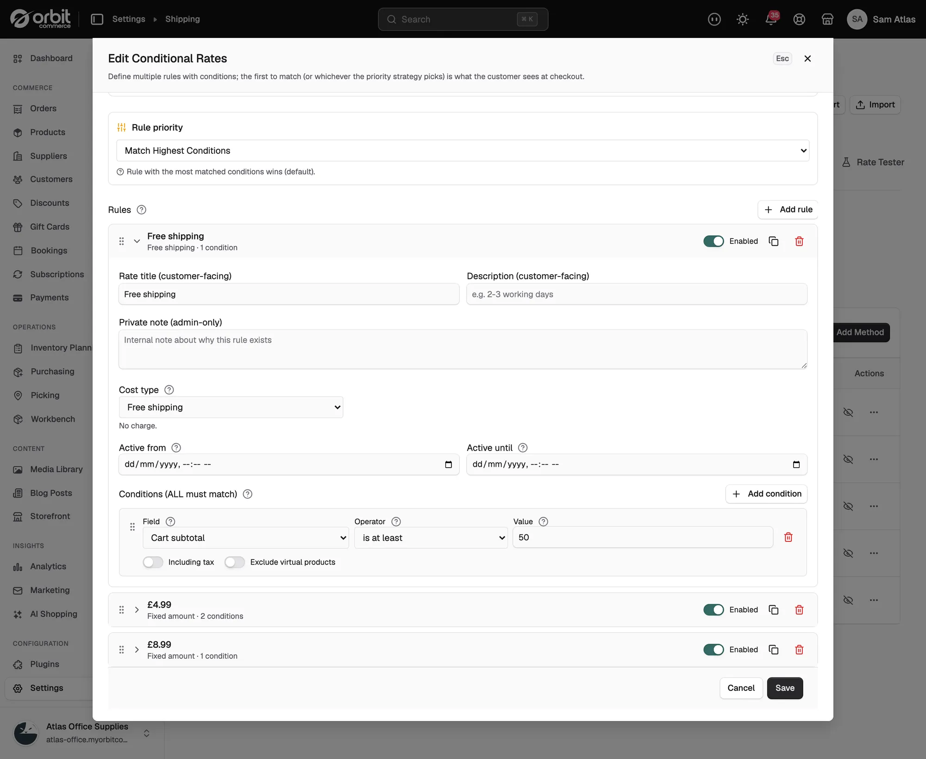926x759 pixels.
Task: Click the Rules help question icon
Action: click(142, 210)
